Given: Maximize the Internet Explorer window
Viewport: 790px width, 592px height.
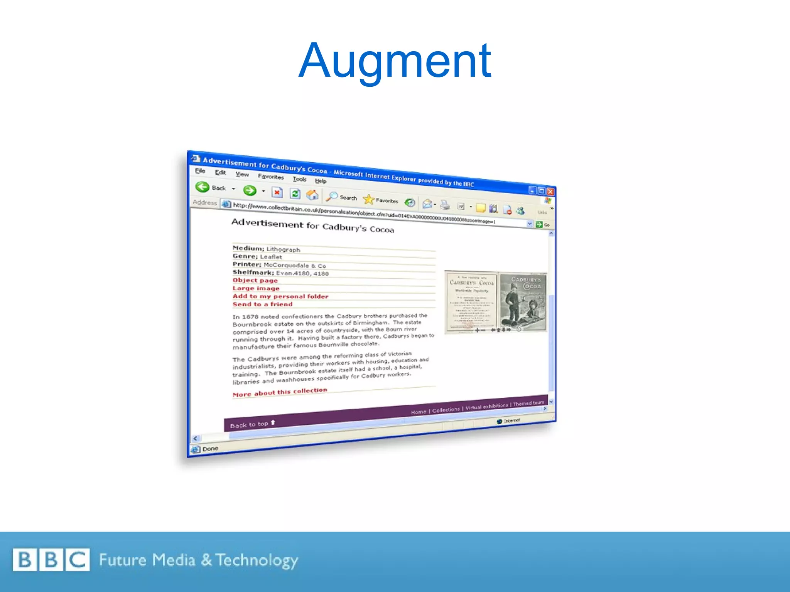Looking at the screenshot, I should [x=542, y=191].
